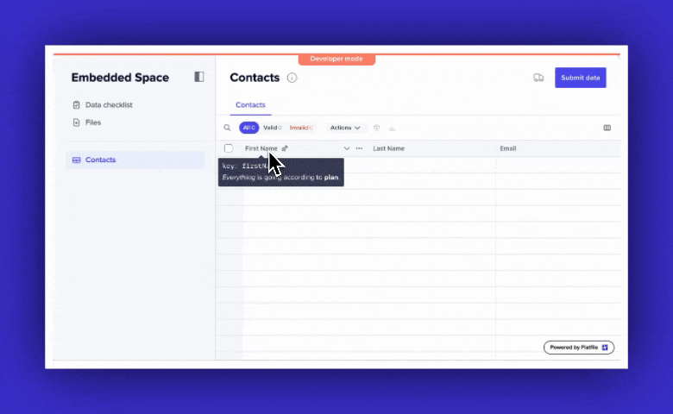Viewport: 673px width, 414px height.
Task: Filter records by All
Action: pos(249,128)
